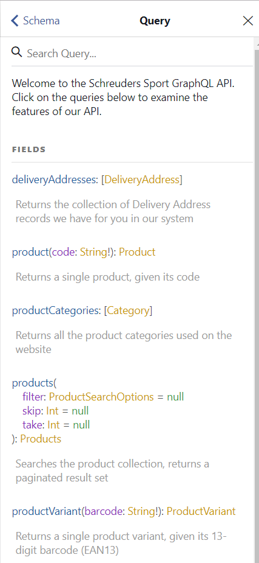259x563 pixels.
Task: Open the ProductSearchOptions type
Action: (101, 397)
